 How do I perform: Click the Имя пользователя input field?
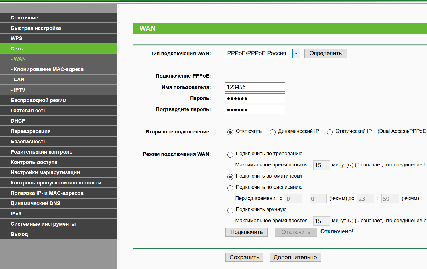[255, 87]
